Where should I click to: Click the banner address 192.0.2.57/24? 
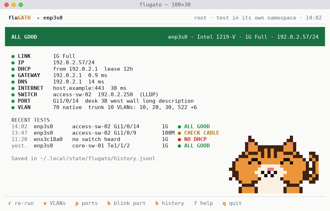[298, 37]
